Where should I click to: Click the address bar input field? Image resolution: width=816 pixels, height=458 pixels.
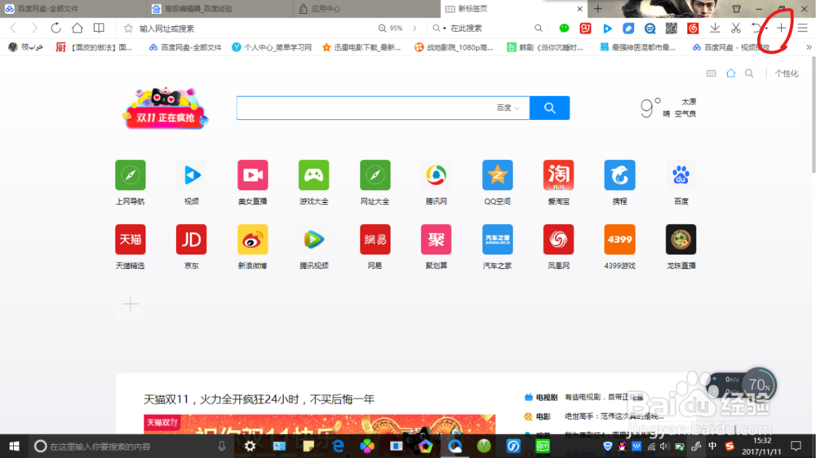pyautogui.click(x=255, y=28)
